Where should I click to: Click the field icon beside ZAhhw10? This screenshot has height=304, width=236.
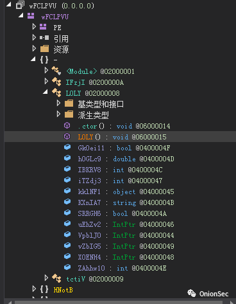pyautogui.click(x=67, y=267)
